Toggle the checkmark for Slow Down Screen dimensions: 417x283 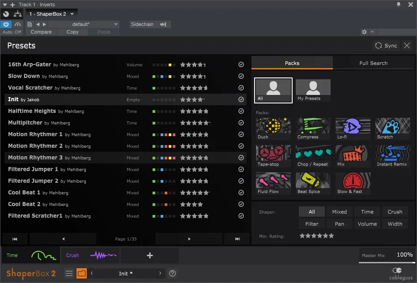(241, 76)
